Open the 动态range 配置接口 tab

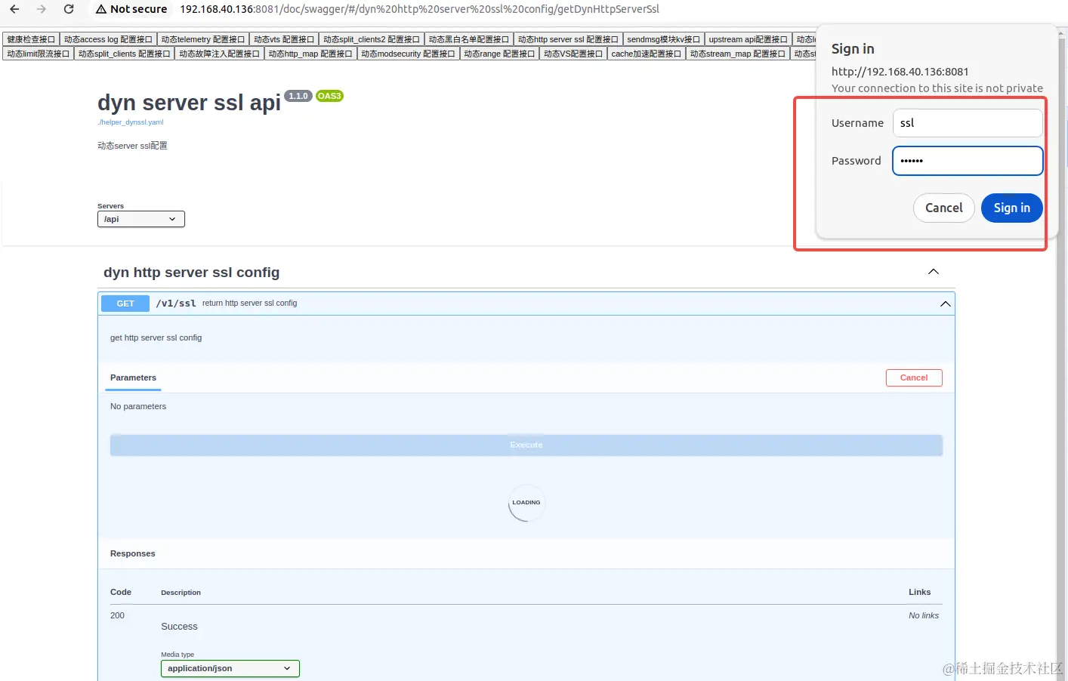499,54
